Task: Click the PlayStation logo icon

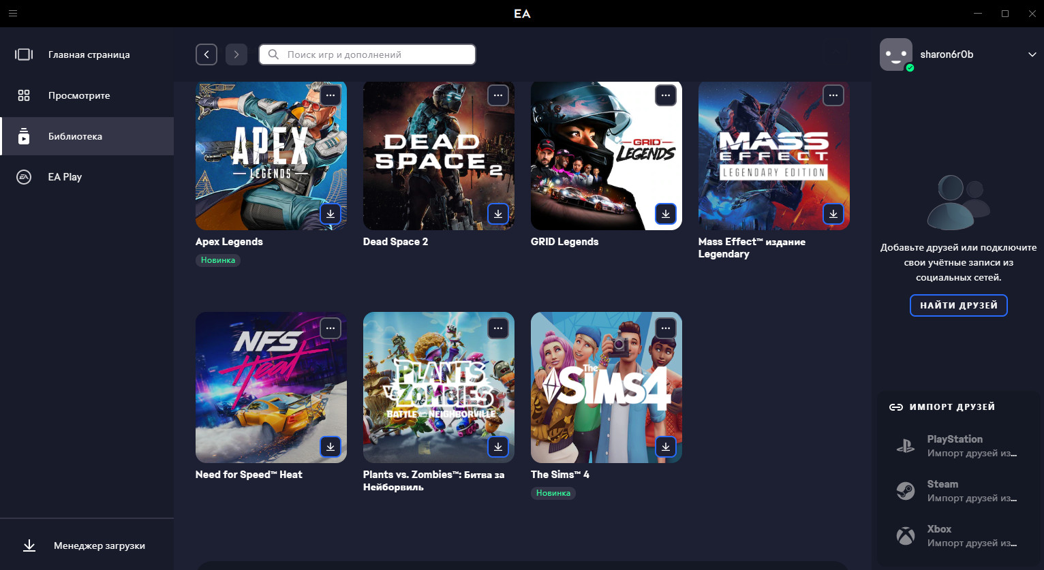Action: [905, 446]
